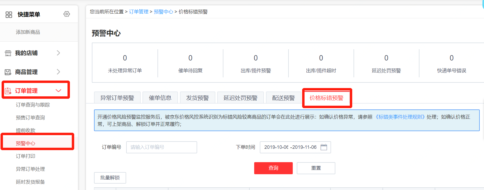Click the 订单编号 order number input field

[162, 147]
